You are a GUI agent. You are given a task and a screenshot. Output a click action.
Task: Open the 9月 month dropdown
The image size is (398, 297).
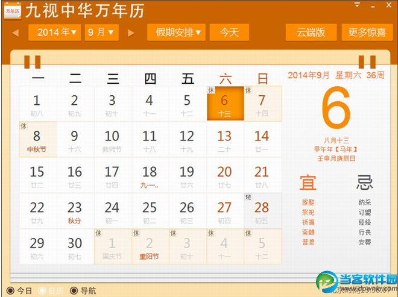pyautogui.click(x=101, y=33)
